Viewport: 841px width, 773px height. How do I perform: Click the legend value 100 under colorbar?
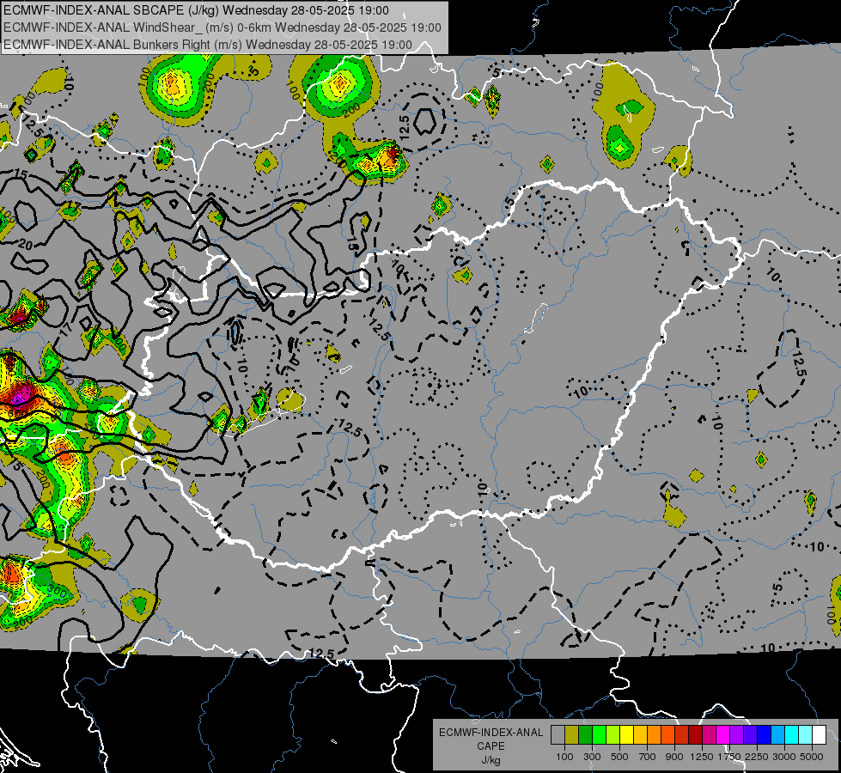pyautogui.click(x=564, y=757)
